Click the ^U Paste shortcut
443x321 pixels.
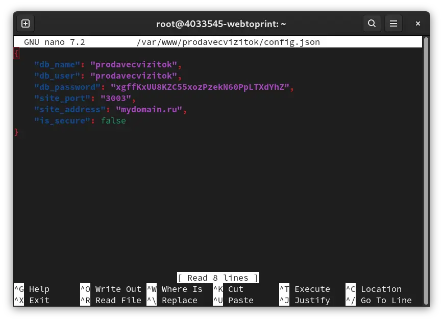233,301
